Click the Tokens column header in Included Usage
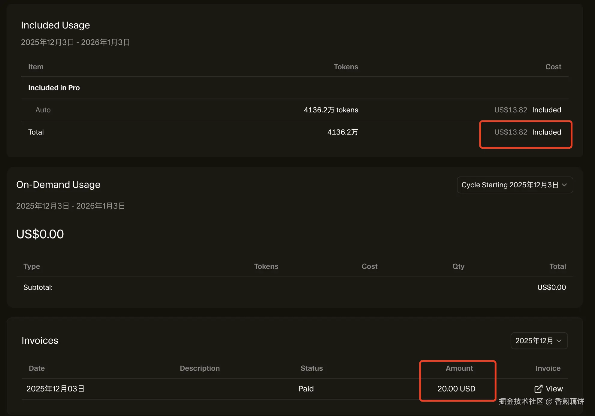The width and height of the screenshot is (595, 416). pyautogui.click(x=346, y=67)
